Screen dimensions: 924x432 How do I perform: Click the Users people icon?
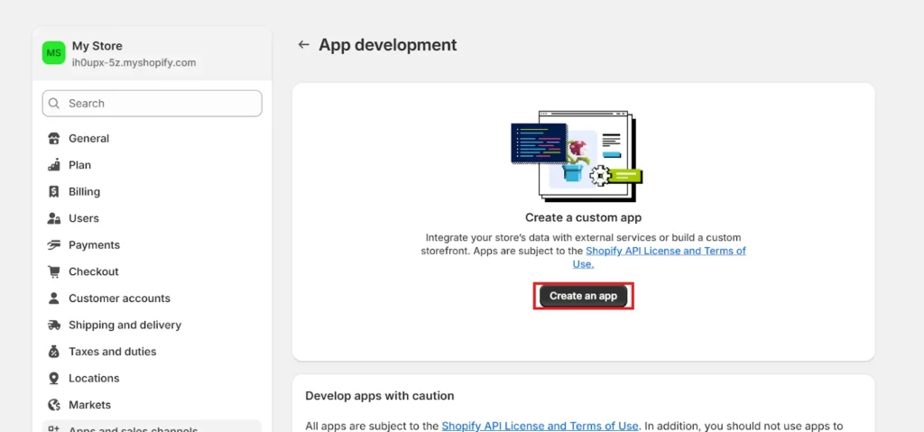pos(53,218)
